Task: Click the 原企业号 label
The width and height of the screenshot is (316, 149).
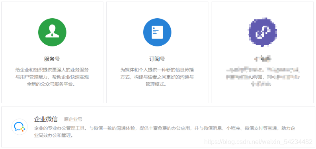Action: click(x=73, y=119)
